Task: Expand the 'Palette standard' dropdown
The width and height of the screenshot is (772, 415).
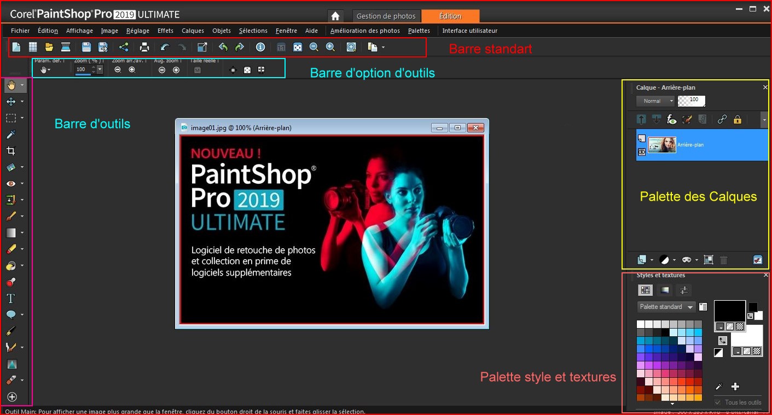Action: [x=666, y=307]
